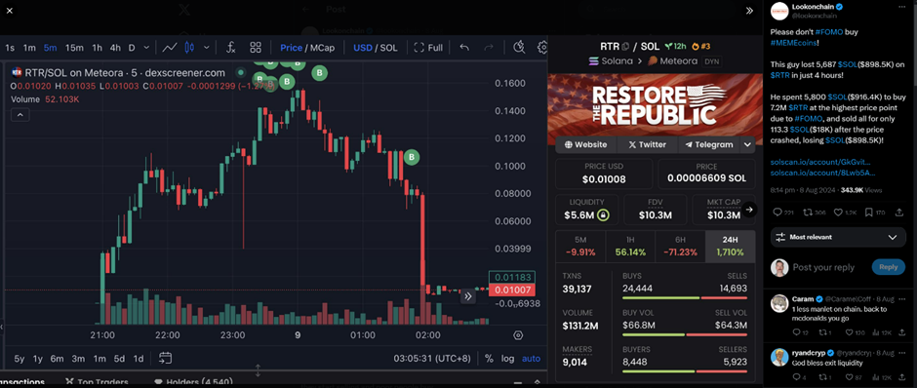
Task: Select the 24H stats tab
Action: 730,247
